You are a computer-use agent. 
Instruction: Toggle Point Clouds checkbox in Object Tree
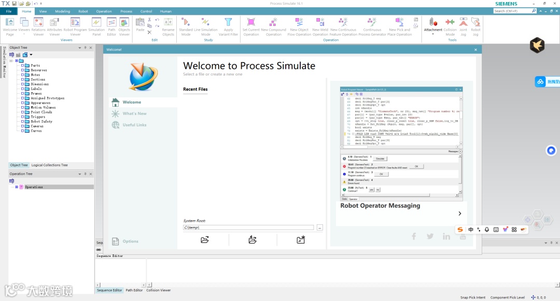coord(22,111)
